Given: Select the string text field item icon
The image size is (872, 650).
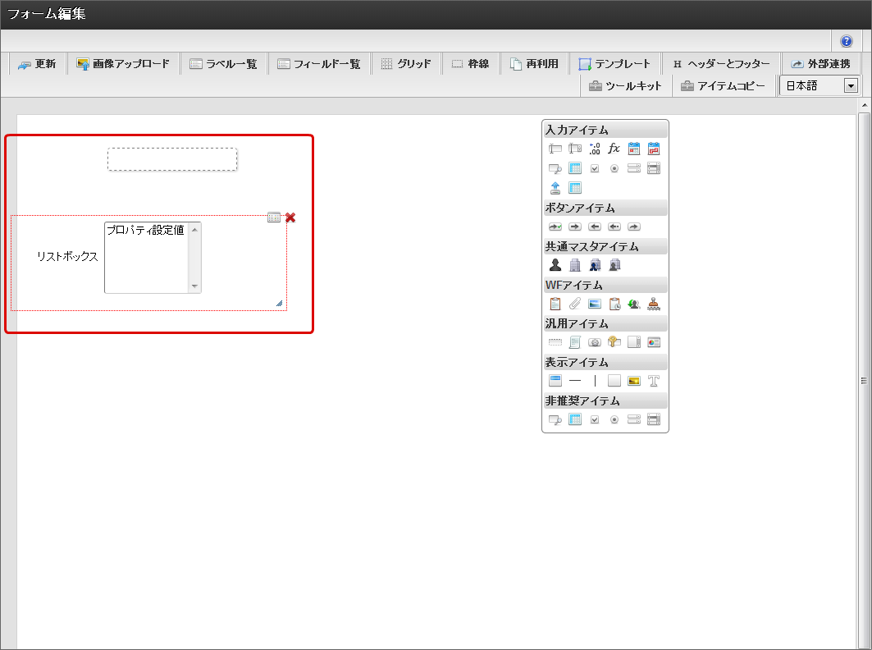Looking at the screenshot, I should pos(555,149).
